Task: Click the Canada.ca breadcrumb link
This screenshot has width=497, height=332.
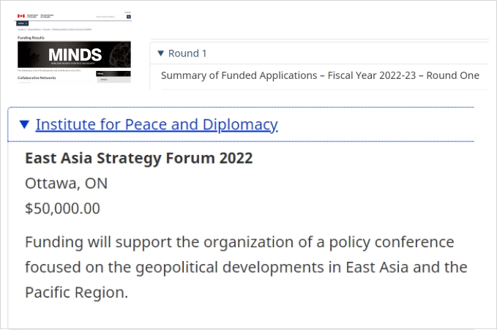Action: point(21,29)
